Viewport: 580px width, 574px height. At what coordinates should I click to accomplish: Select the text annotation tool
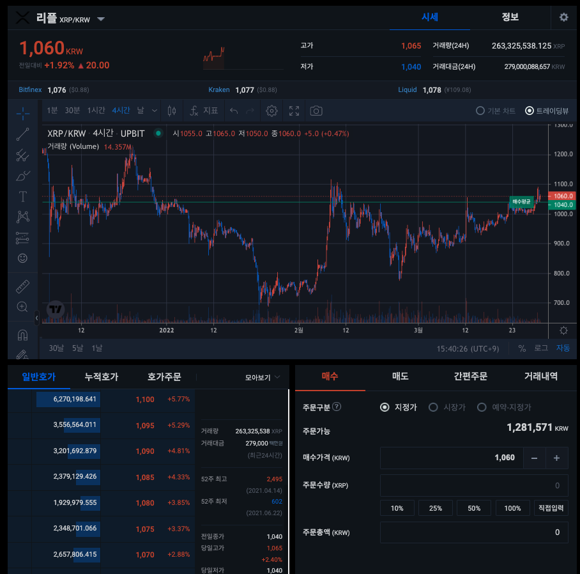tap(22, 196)
